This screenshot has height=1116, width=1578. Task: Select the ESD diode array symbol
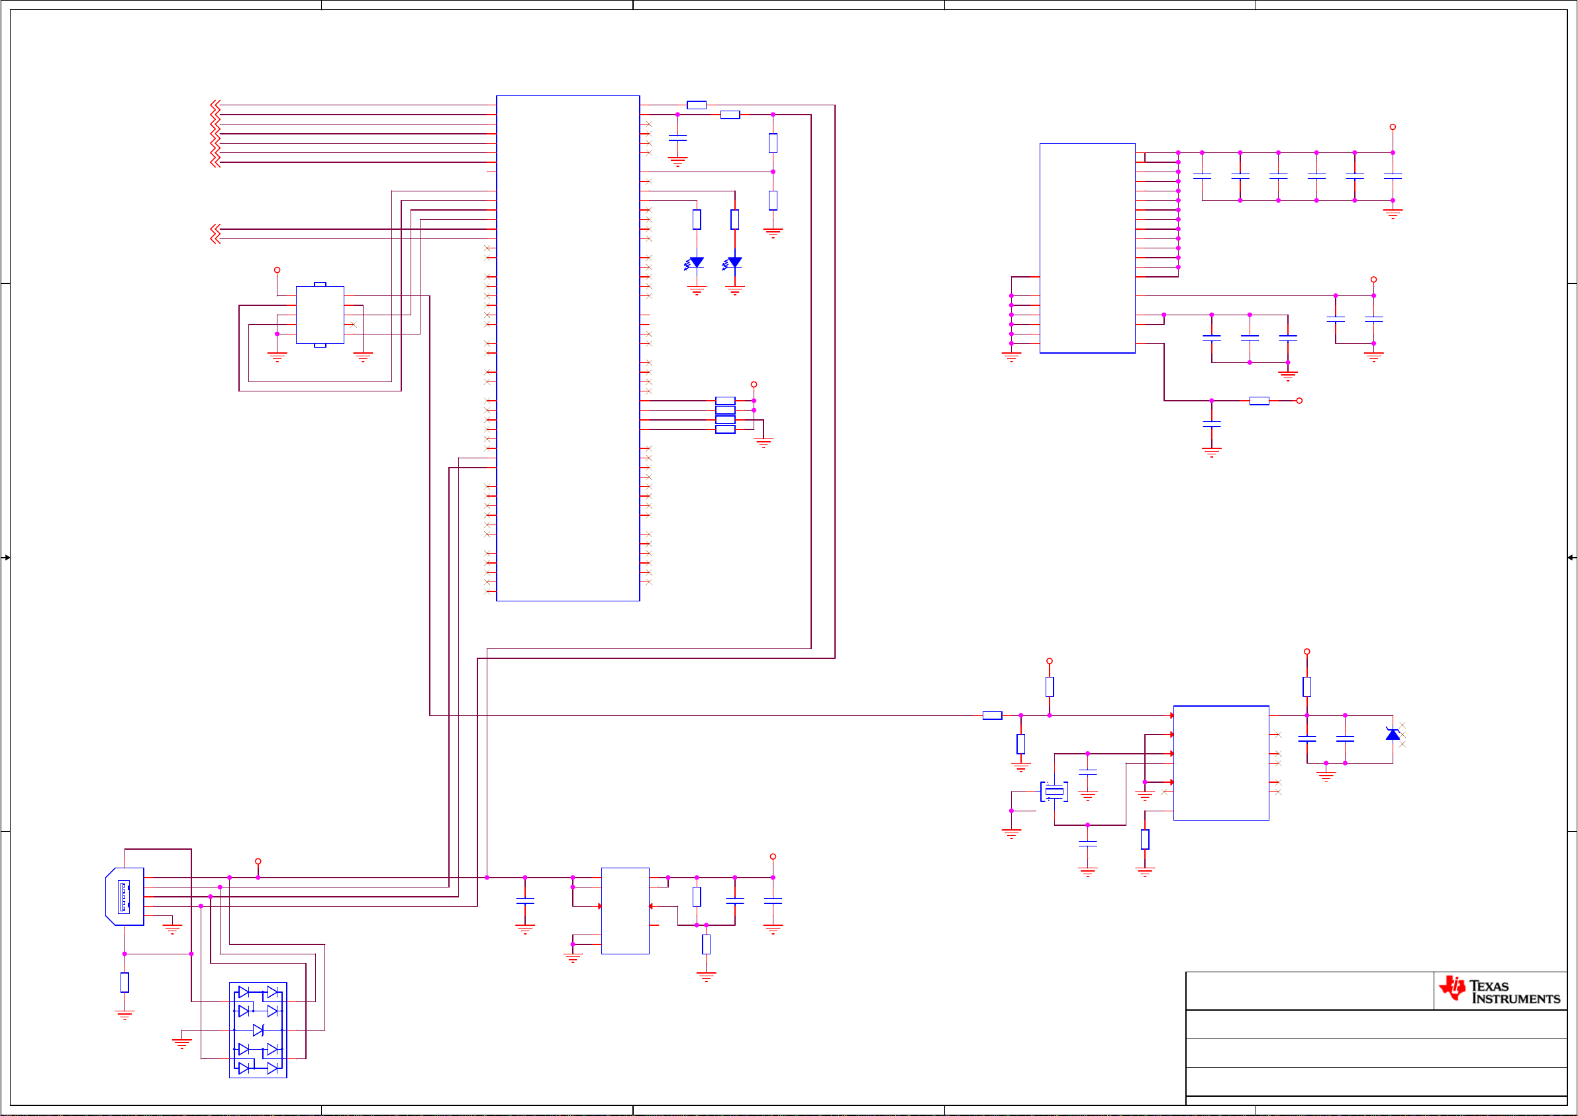pyautogui.click(x=258, y=1030)
